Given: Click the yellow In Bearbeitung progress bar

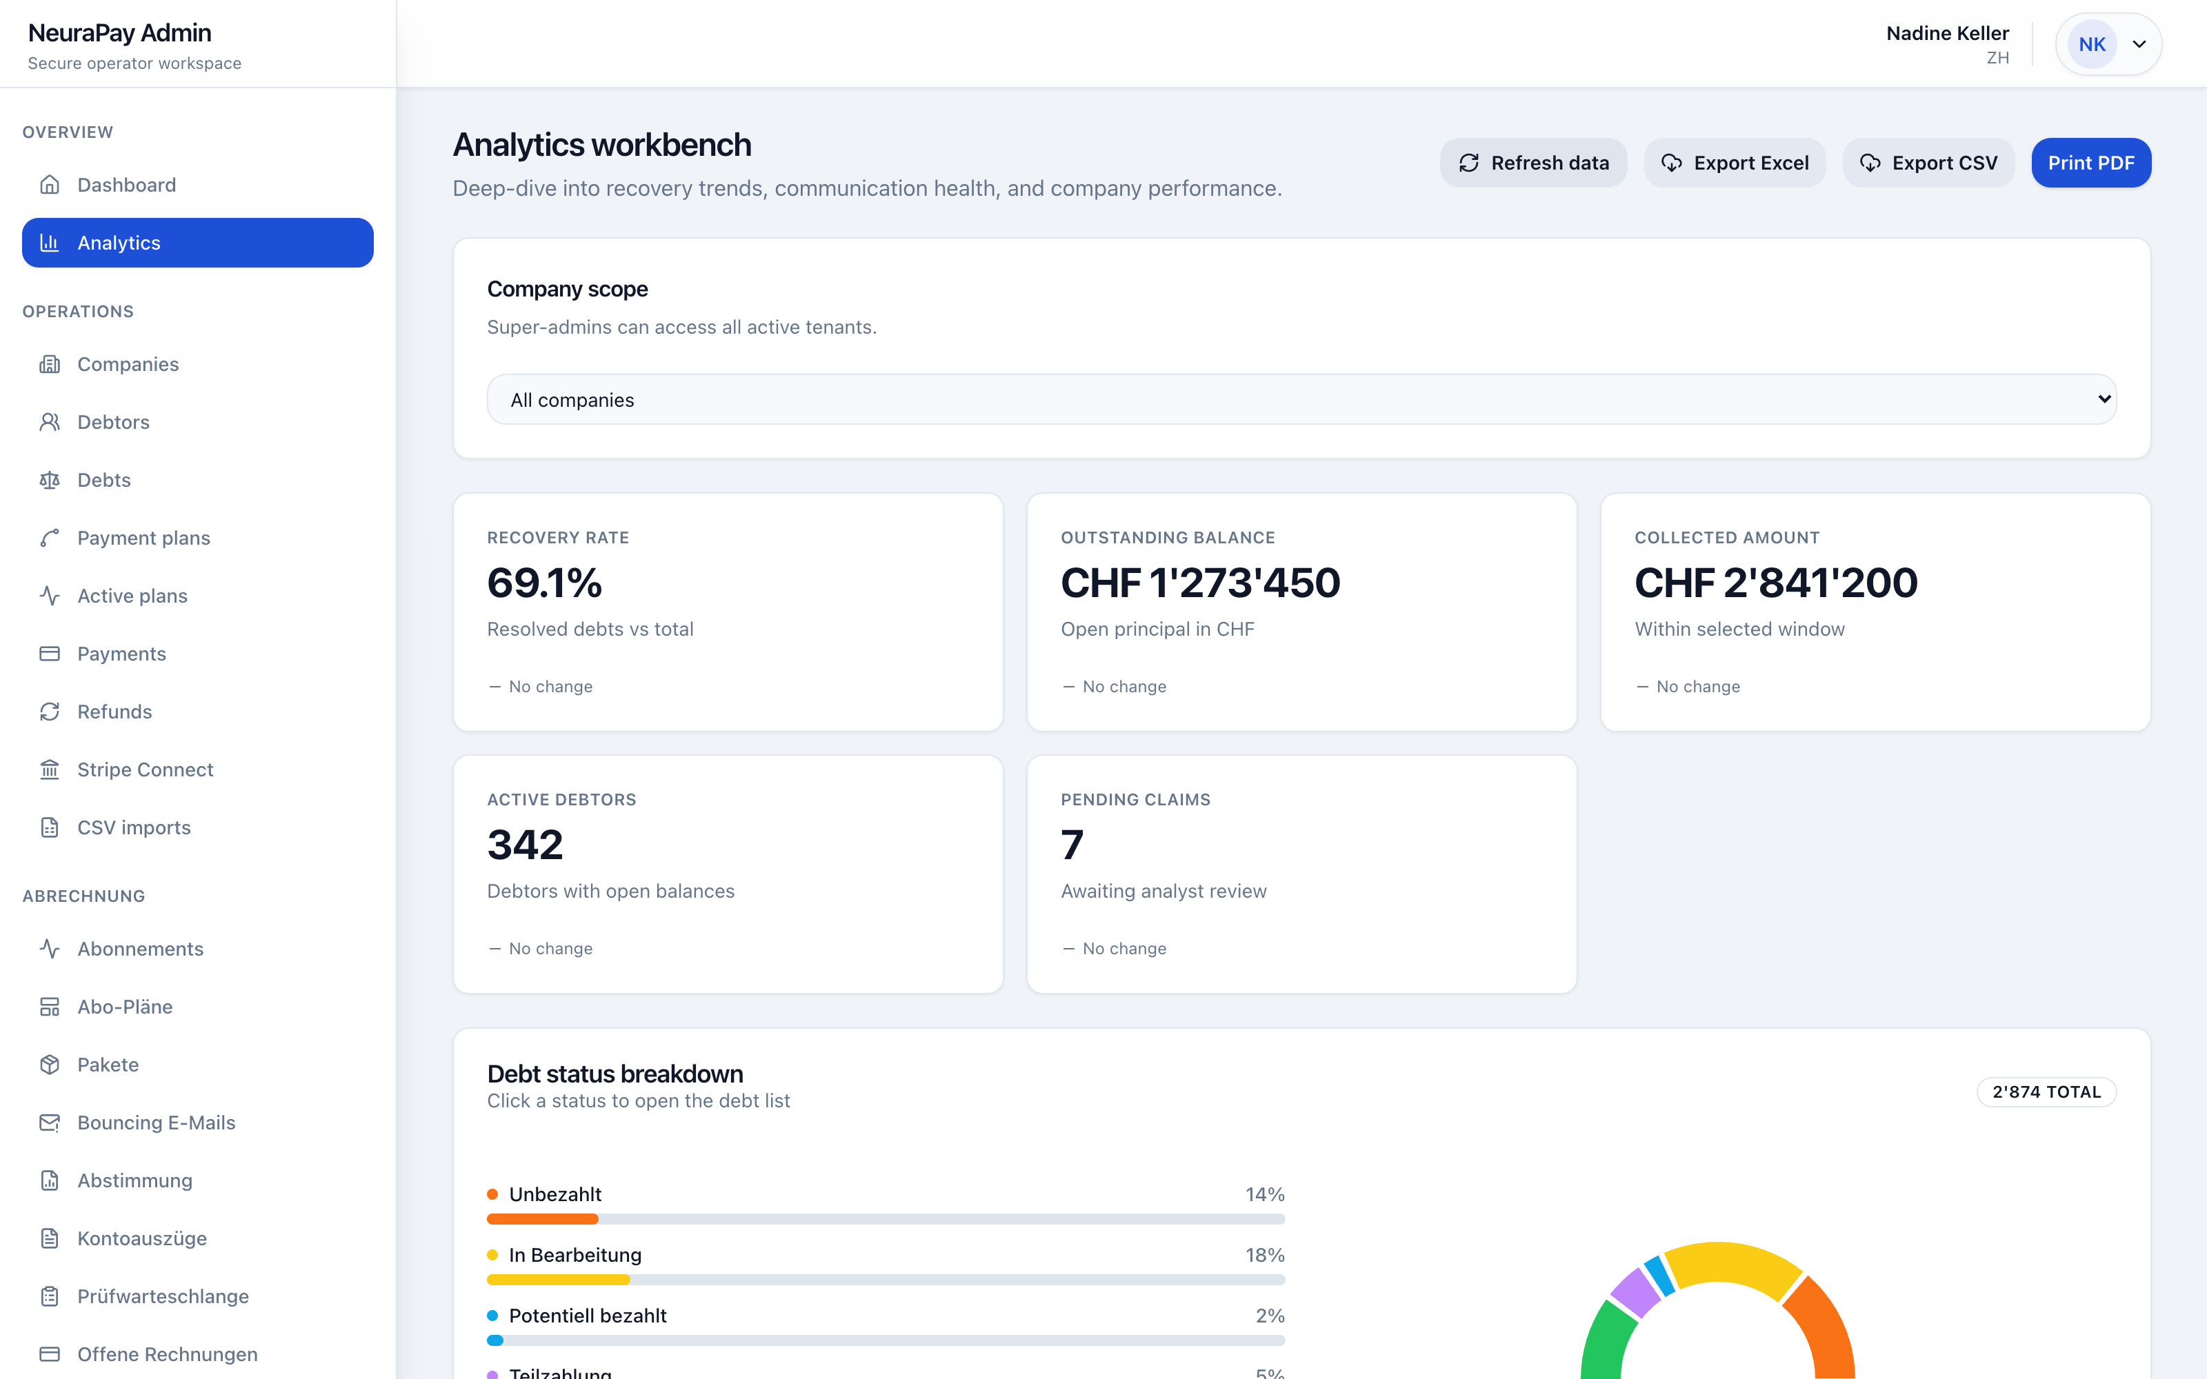Looking at the screenshot, I should click(x=558, y=1280).
